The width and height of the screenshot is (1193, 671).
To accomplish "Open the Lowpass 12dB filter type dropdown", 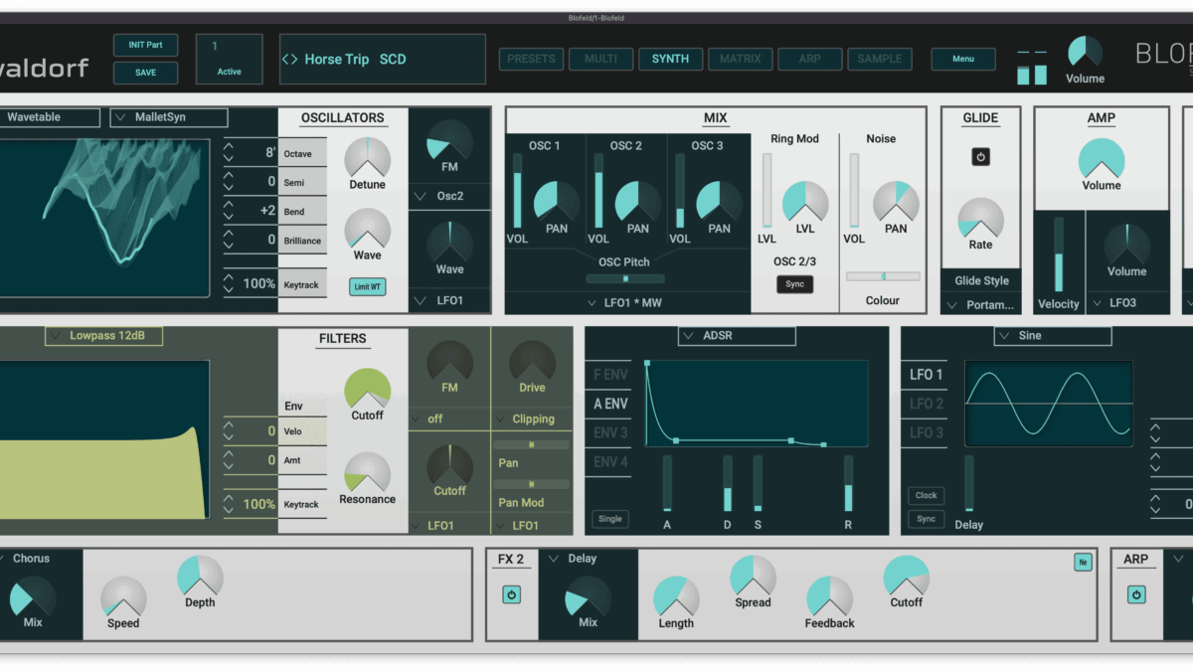I will [x=104, y=336].
